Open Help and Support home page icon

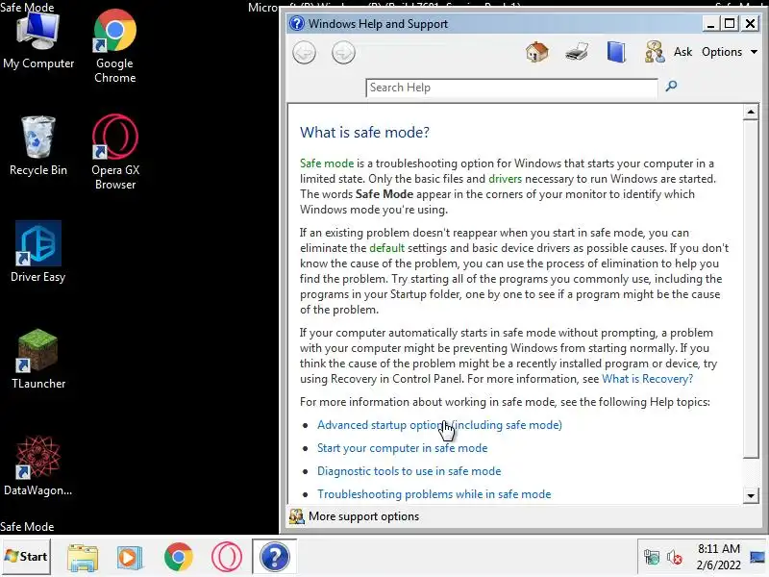pos(537,52)
